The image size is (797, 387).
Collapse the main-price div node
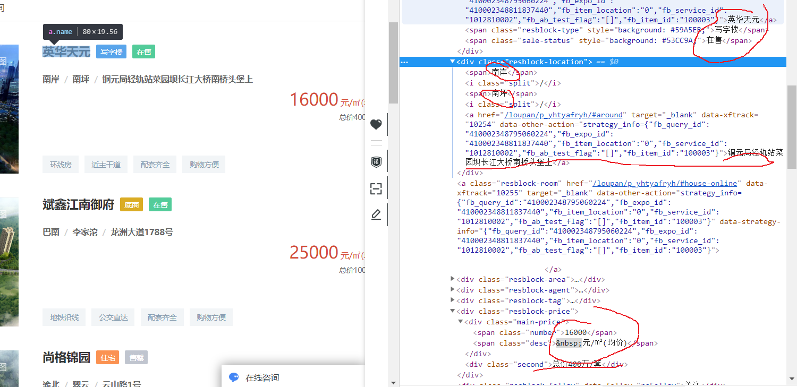tap(461, 322)
